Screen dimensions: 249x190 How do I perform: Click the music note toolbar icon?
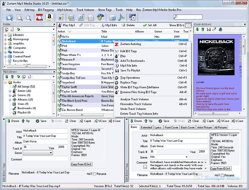(81, 17)
